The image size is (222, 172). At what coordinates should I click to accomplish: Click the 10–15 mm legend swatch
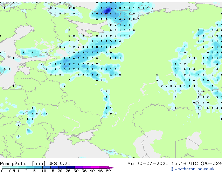pyautogui.click(x=46, y=167)
